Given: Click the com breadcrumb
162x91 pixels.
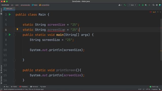Looking at the screenshot, I should [17, 5].
